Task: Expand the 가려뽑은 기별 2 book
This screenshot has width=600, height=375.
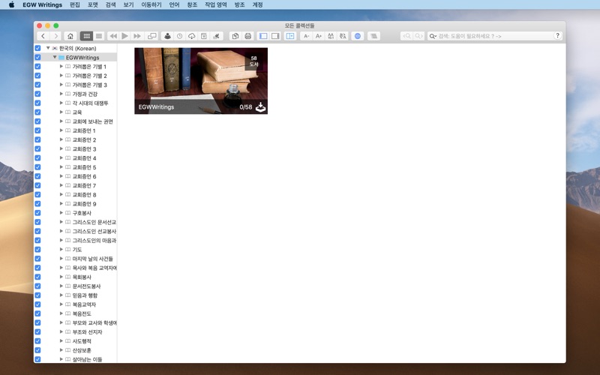Action: tap(61, 76)
